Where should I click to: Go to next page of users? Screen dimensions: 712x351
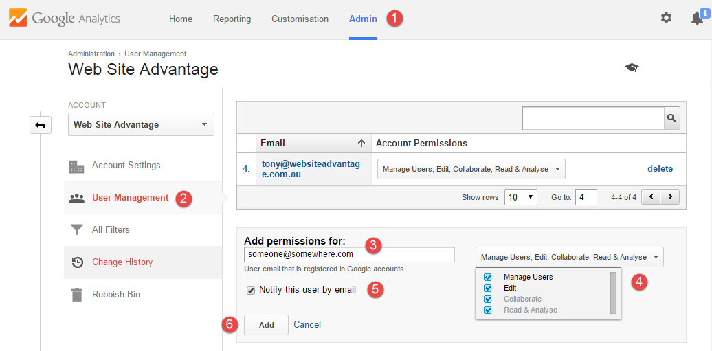coord(670,198)
